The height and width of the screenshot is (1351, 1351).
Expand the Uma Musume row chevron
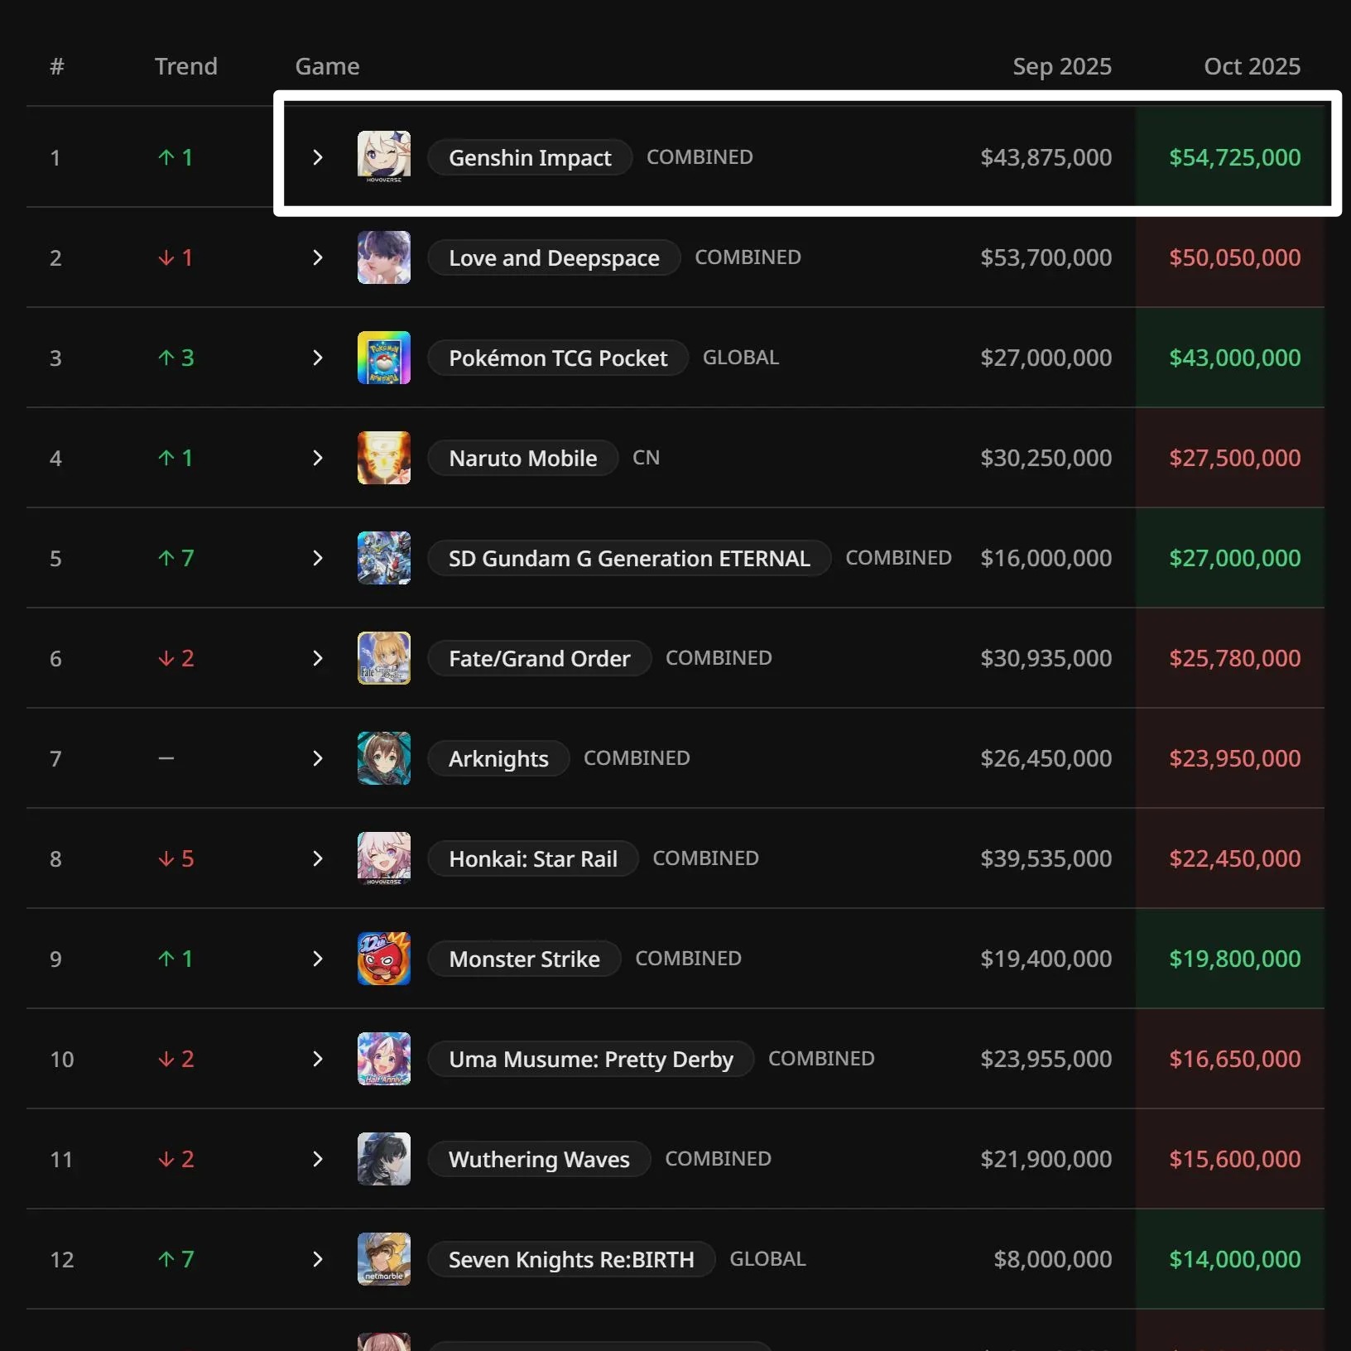point(318,1059)
